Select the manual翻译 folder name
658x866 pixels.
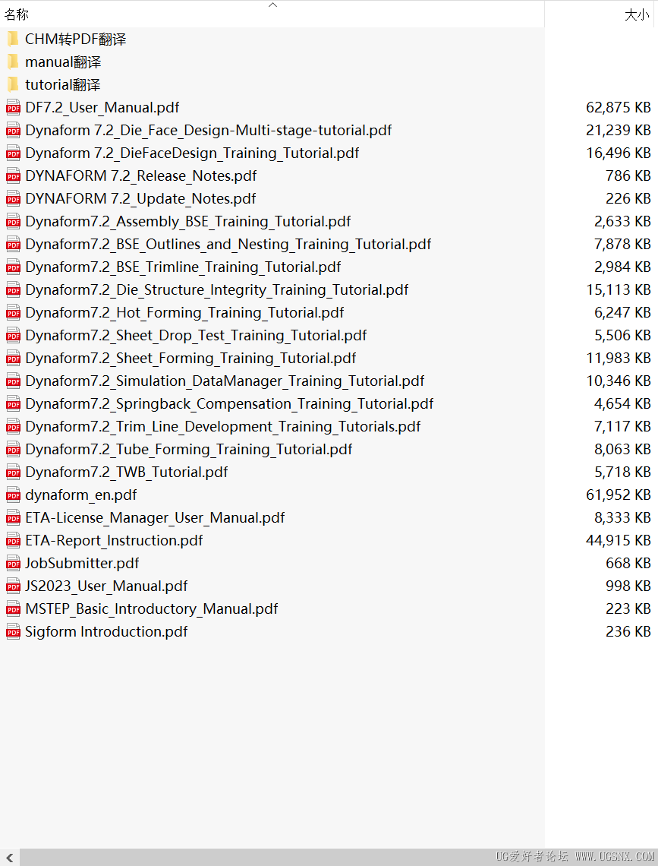click(x=63, y=62)
